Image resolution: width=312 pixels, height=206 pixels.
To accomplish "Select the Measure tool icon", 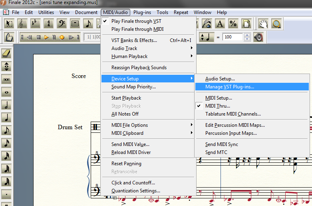I will 75,24.
